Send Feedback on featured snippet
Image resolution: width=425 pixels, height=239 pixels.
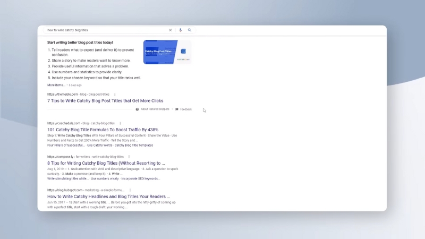click(185, 109)
